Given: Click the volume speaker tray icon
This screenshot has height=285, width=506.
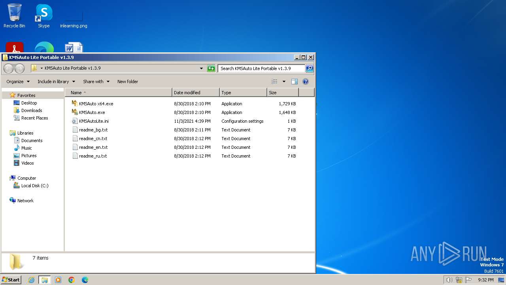Looking at the screenshot, I should [x=449, y=280].
